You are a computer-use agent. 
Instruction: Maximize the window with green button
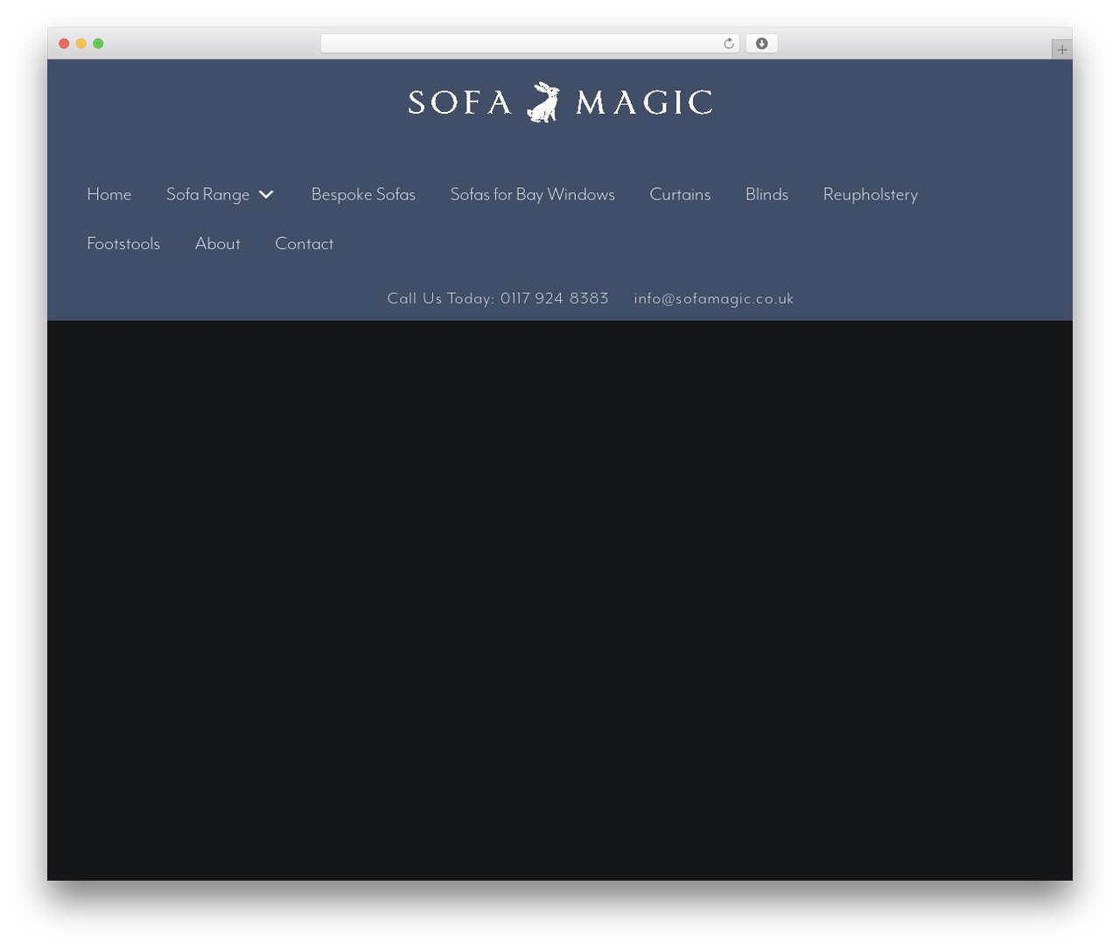pyautogui.click(x=98, y=44)
